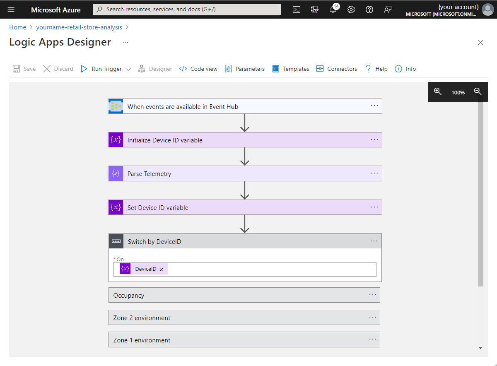Click the Event Hub trigger icon
Image resolution: width=497 pixels, height=366 pixels.
(x=116, y=106)
